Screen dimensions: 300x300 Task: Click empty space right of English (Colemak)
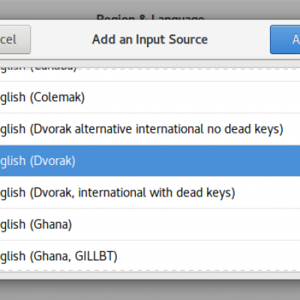(x=193, y=97)
